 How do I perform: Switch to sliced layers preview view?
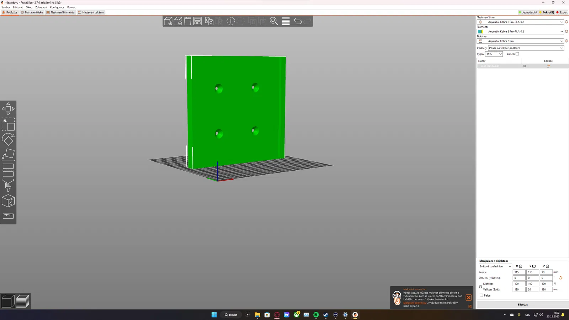23,301
